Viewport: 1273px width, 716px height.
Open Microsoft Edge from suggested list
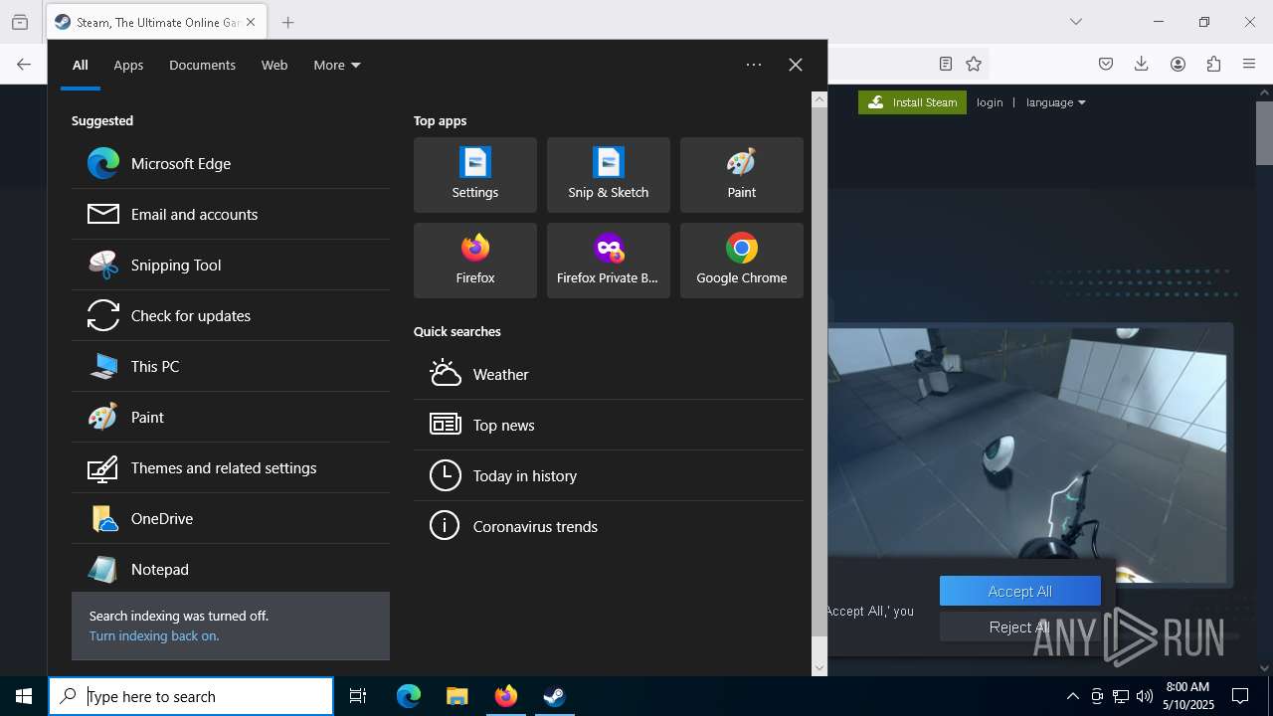click(231, 163)
